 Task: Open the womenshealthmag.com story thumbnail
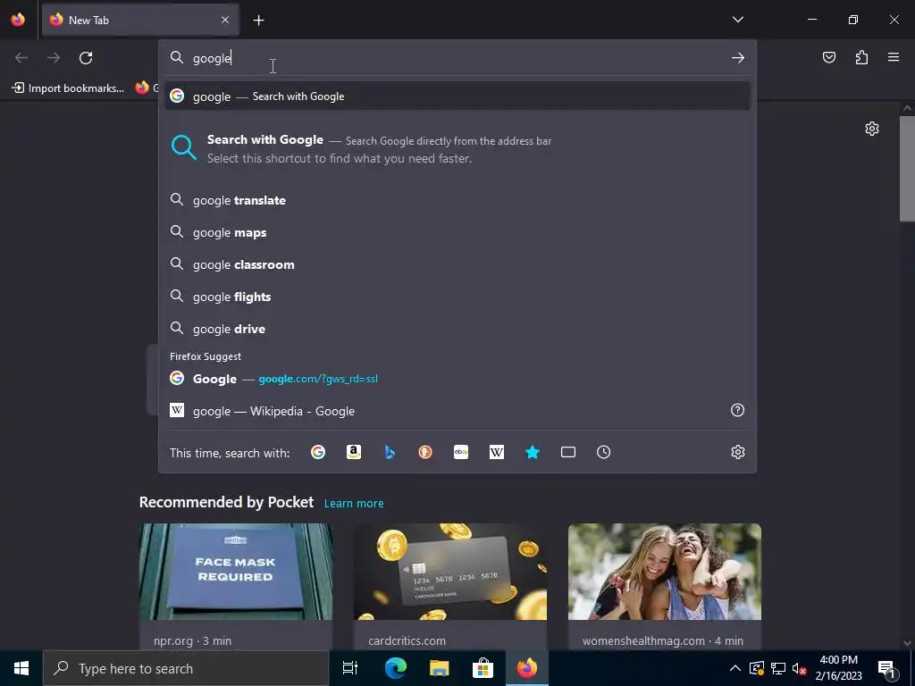click(x=665, y=572)
